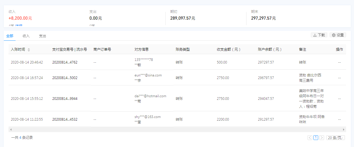Click the 账户余额(元) column header

point(270,49)
